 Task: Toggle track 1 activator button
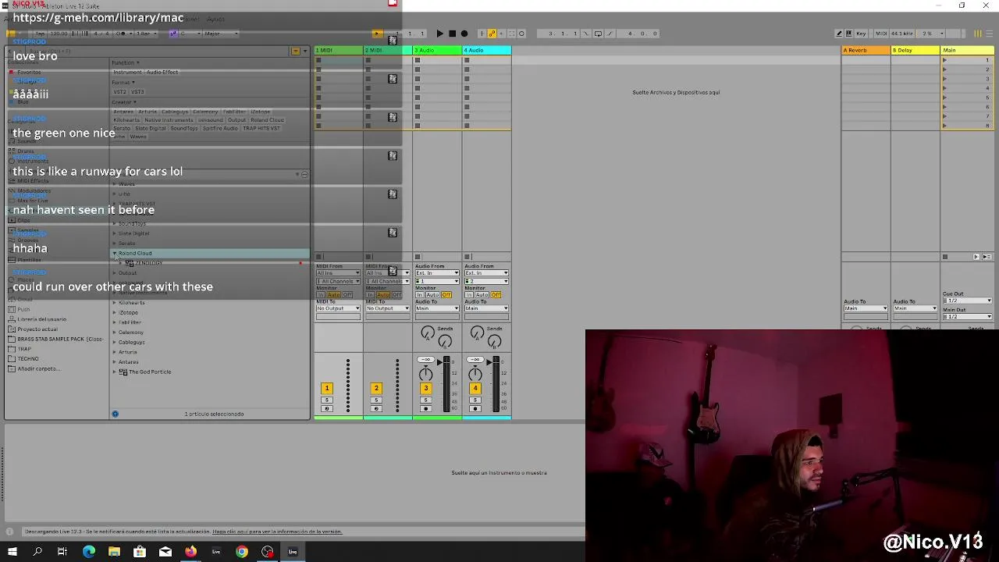coord(327,388)
